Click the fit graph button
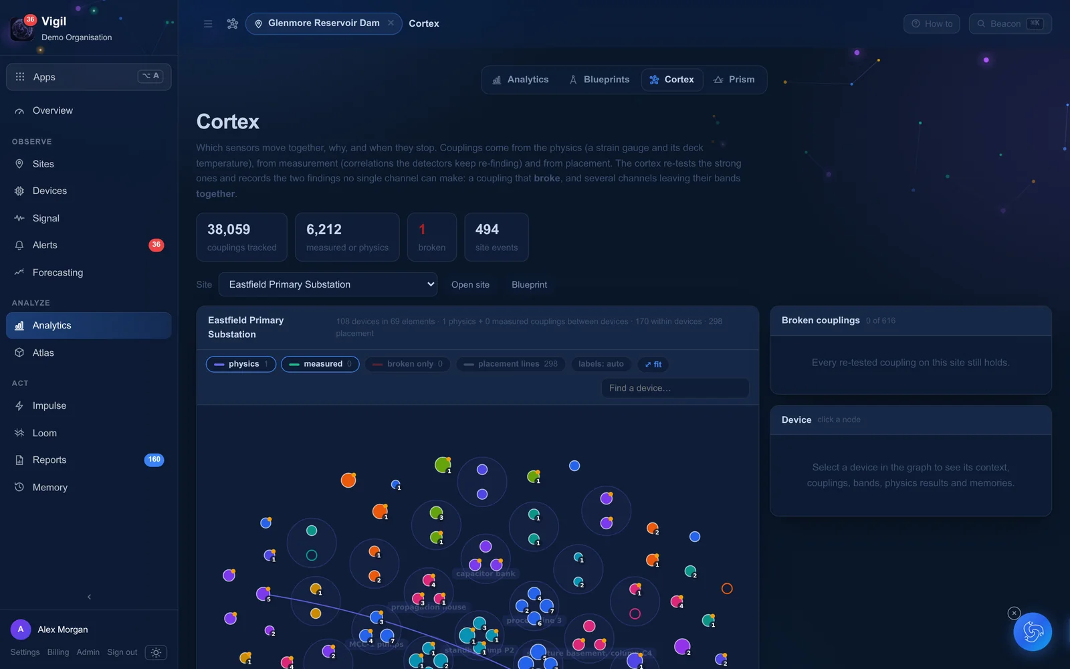 tap(653, 365)
